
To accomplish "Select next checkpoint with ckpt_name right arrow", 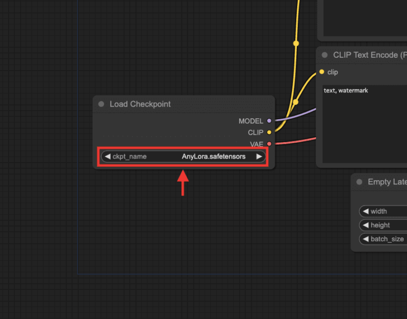I will 259,157.
